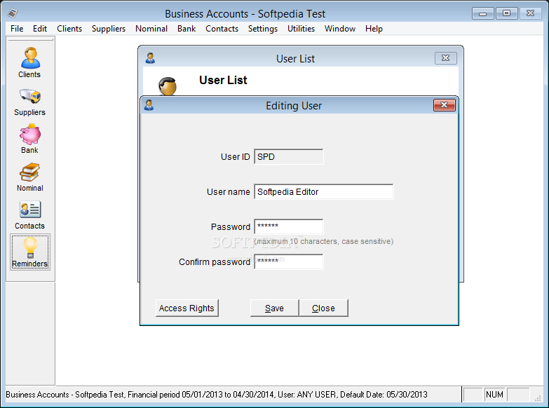This screenshot has height=408, width=549.
Task: Click the user icon in the User List title bar
Action: [151, 58]
